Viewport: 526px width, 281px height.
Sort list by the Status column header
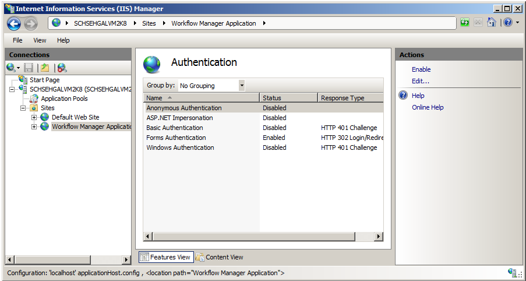(288, 98)
